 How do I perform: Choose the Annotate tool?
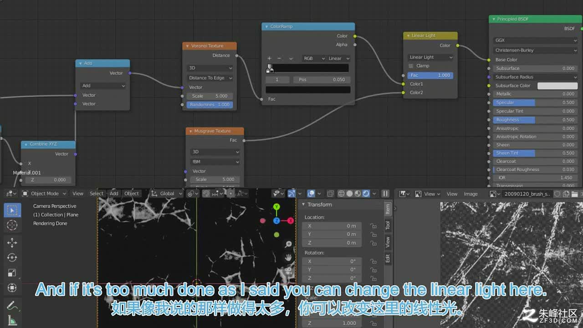point(12,305)
